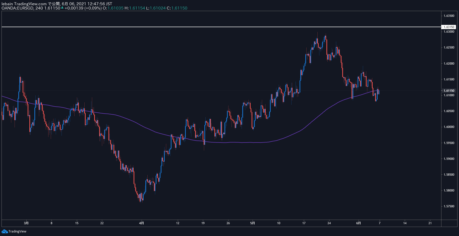Image resolution: width=459 pixels, height=236 pixels.
Task: Click the 5月 date label on time axis
Action: coord(253,223)
